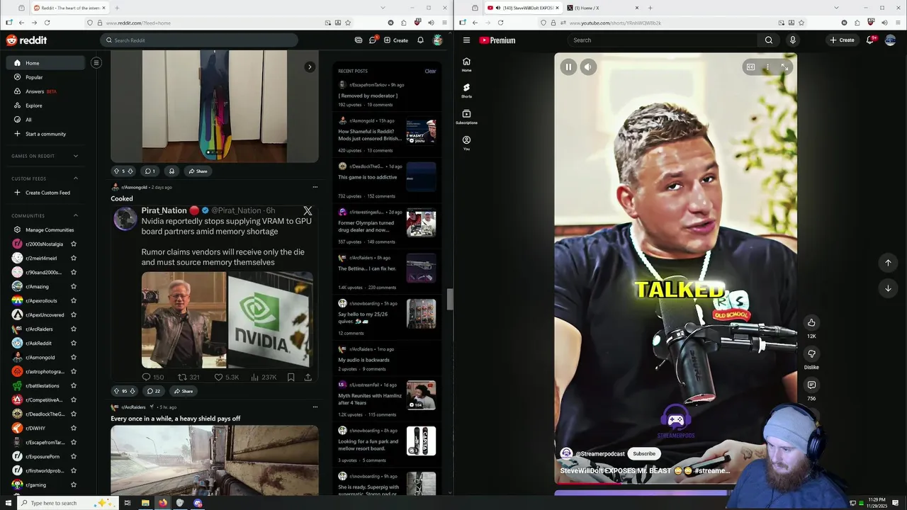This screenshot has height=510, width=907.
Task: Open YouTube Subscriptions in side rail
Action: [x=466, y=116]
